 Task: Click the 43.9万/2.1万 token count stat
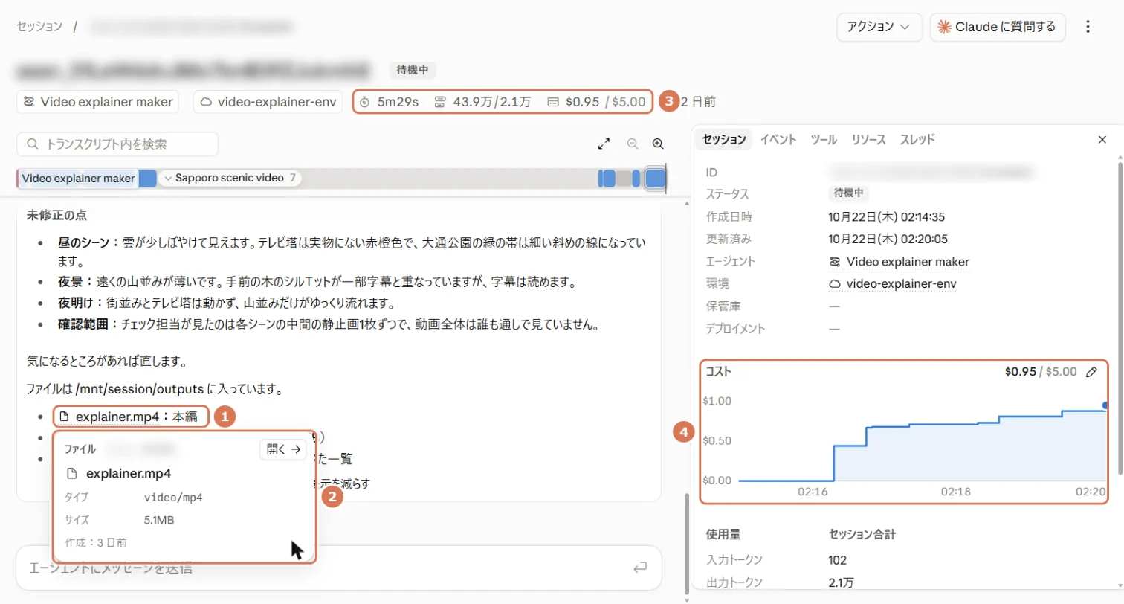(x=482, y=102)
